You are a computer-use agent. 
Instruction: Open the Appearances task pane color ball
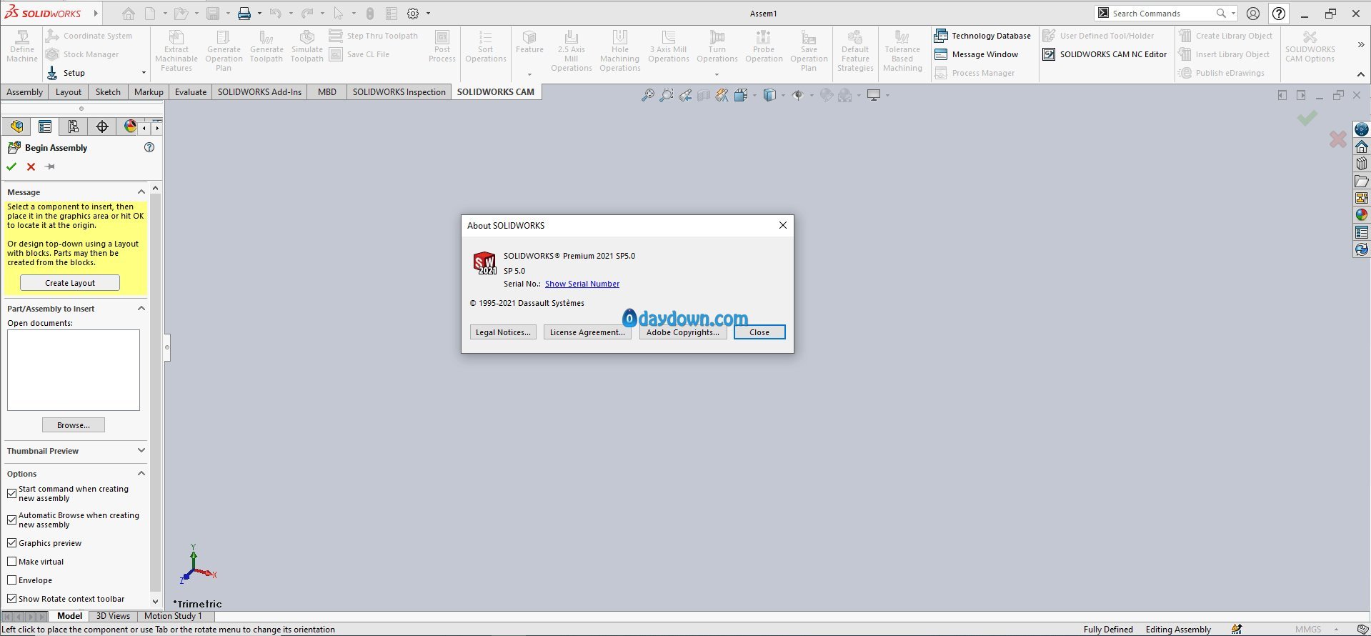pos(1362,215)
